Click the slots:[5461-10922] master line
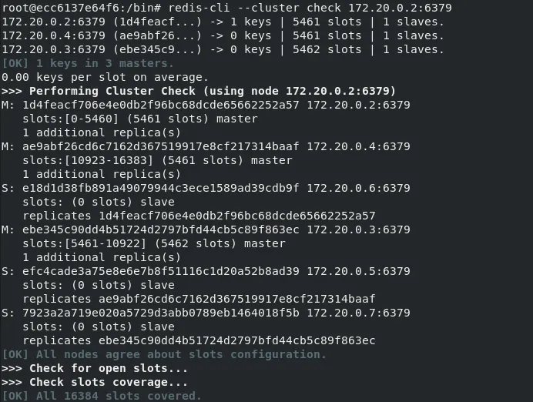This screenshot has height=402, width=533. pos(154,243)
